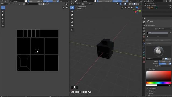This screenshot has width=172, height=97.
Task: Toggle strength pressure sensitivity in the properties panel
Action: (170, 64)
